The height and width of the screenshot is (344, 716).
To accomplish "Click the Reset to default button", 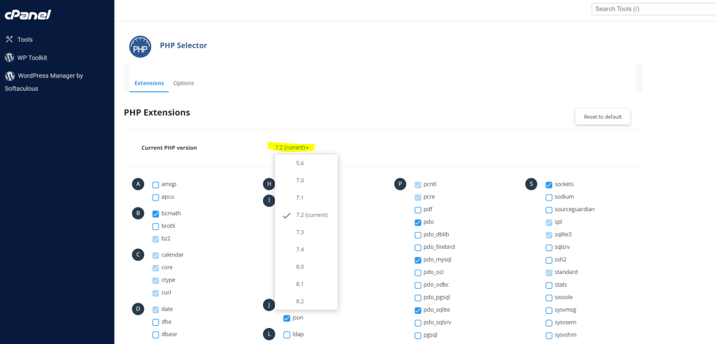I will pyautogui.click(x=603, y=117).
